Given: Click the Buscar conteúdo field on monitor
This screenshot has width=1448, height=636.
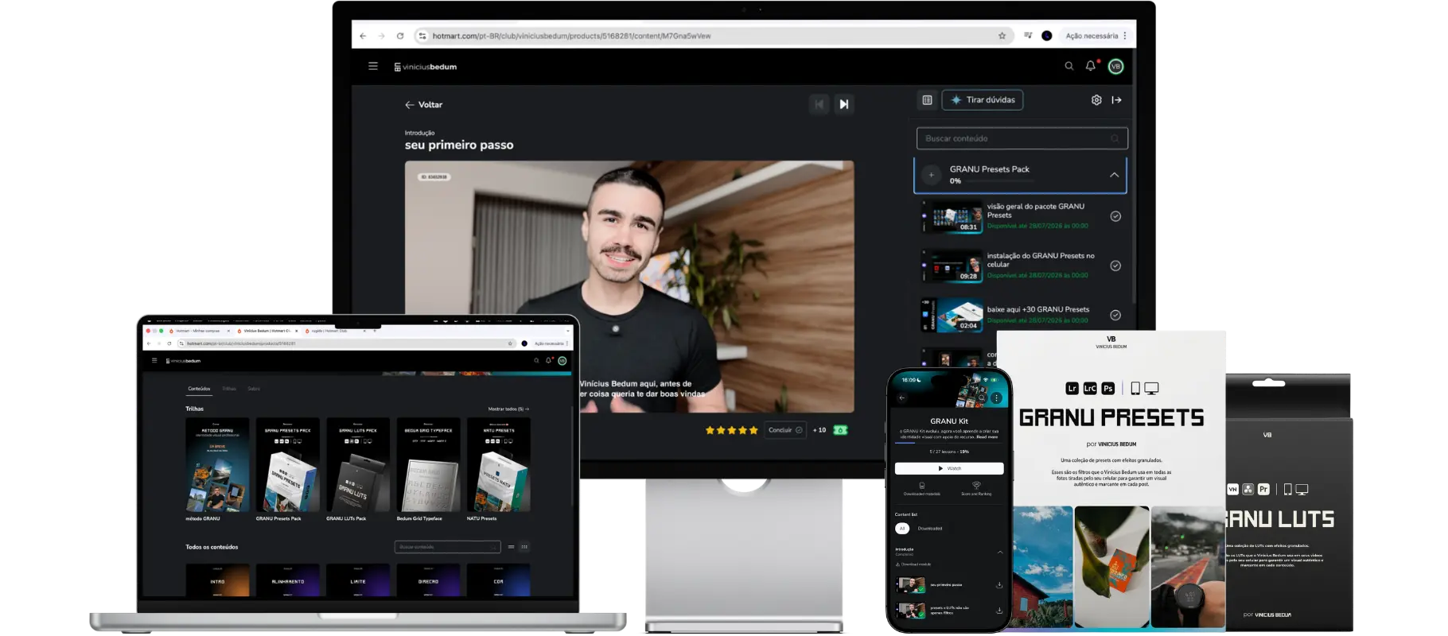Looking at the screenshot, I should click(1022, 138).
